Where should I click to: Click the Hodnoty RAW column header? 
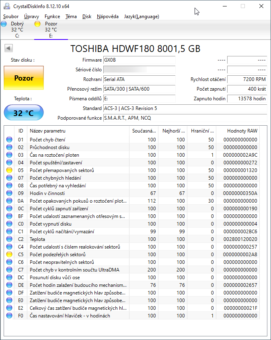[x=242, y=131]
